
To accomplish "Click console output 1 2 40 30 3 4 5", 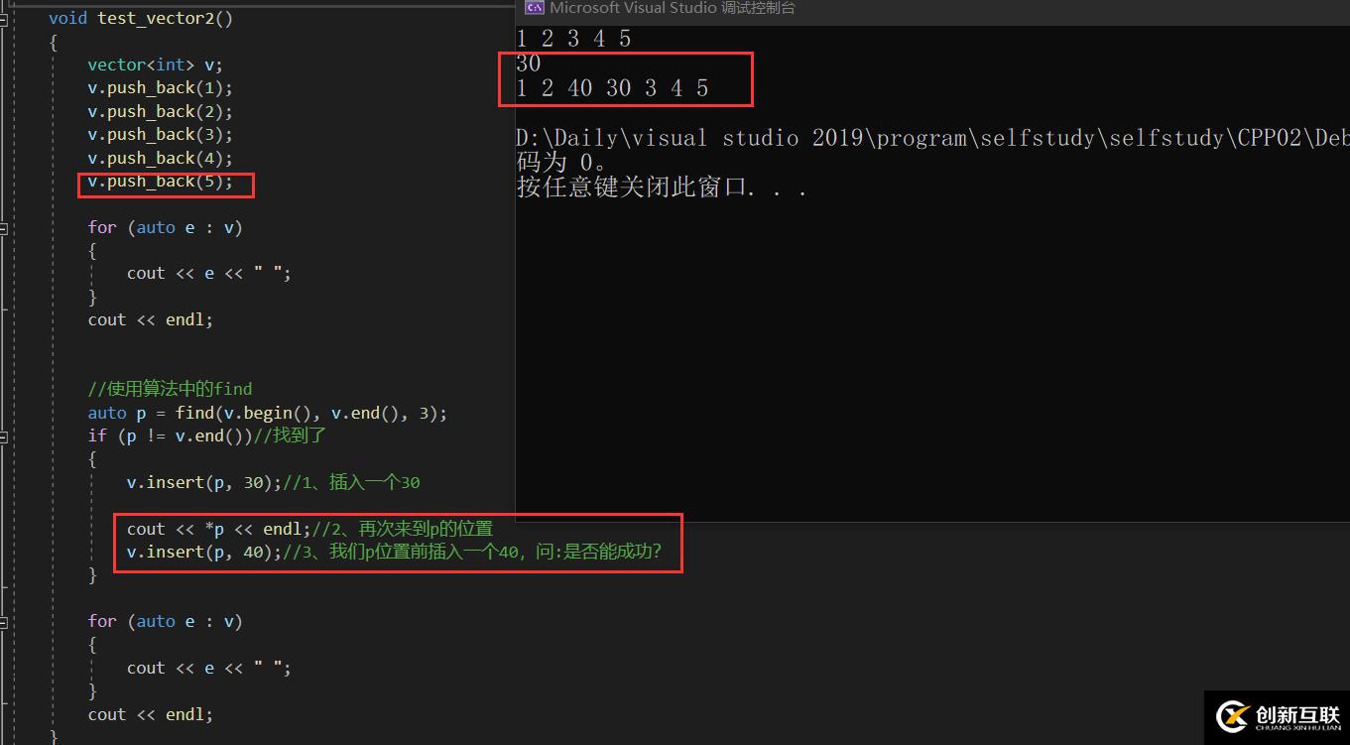I will [612, 88].
